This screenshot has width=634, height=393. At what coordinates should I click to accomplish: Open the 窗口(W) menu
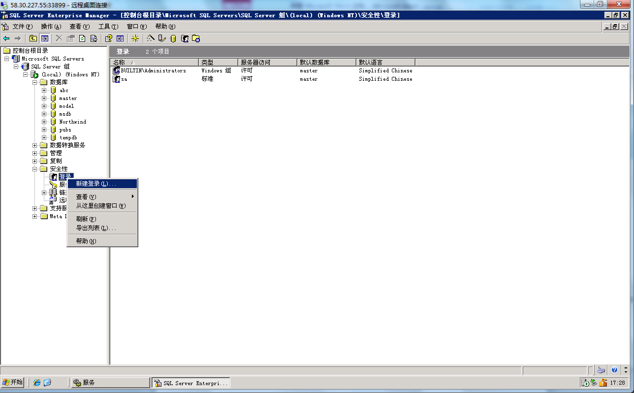137,27
